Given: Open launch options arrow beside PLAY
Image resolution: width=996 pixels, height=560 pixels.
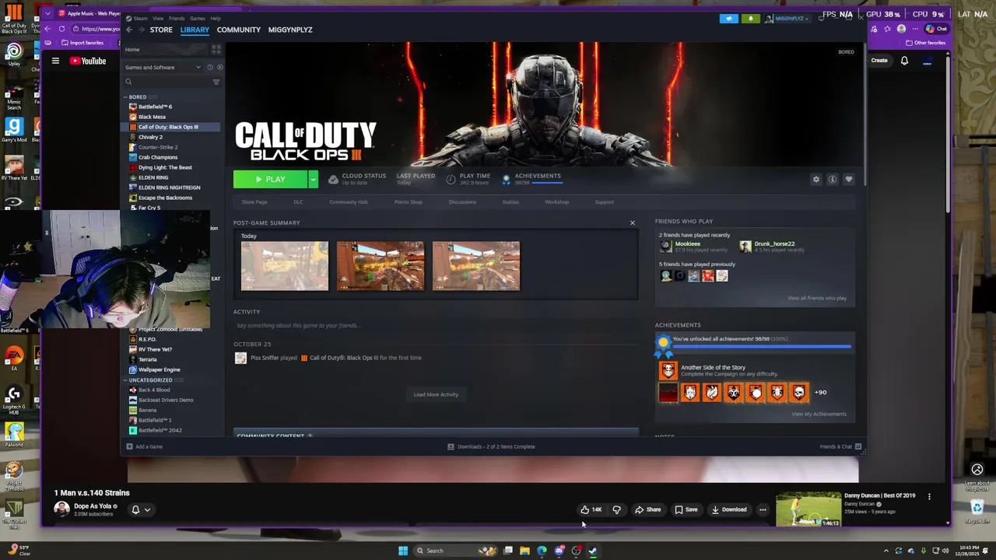Looking at the screenshot, I should pos(313,180).
